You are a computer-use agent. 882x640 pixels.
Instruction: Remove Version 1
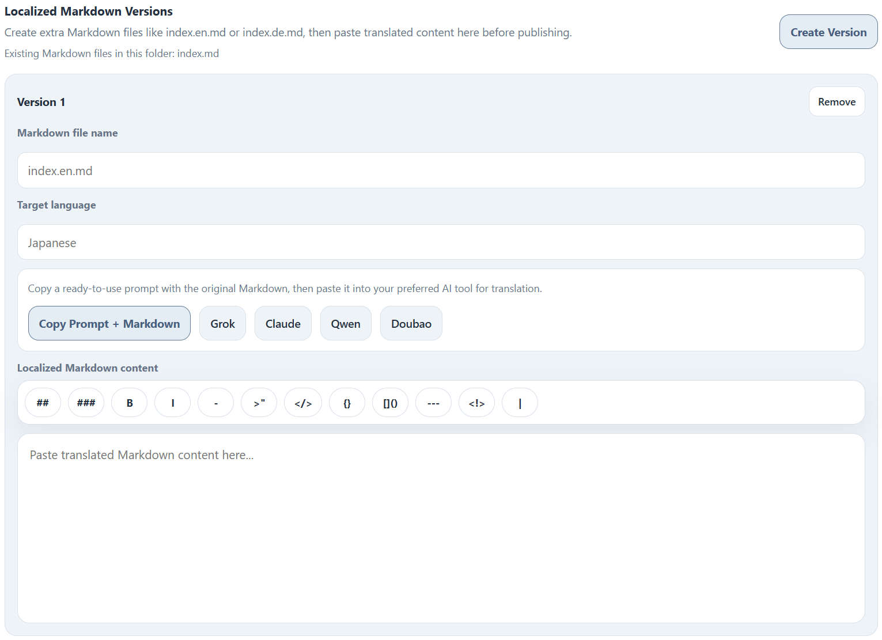(x=836, y=102)
